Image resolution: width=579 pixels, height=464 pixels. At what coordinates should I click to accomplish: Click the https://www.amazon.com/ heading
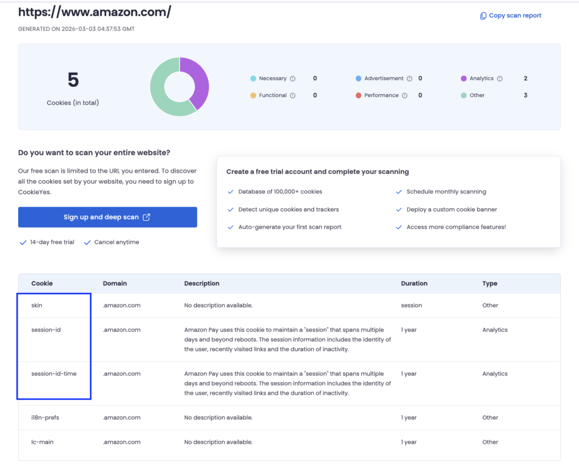click(94, 12)
